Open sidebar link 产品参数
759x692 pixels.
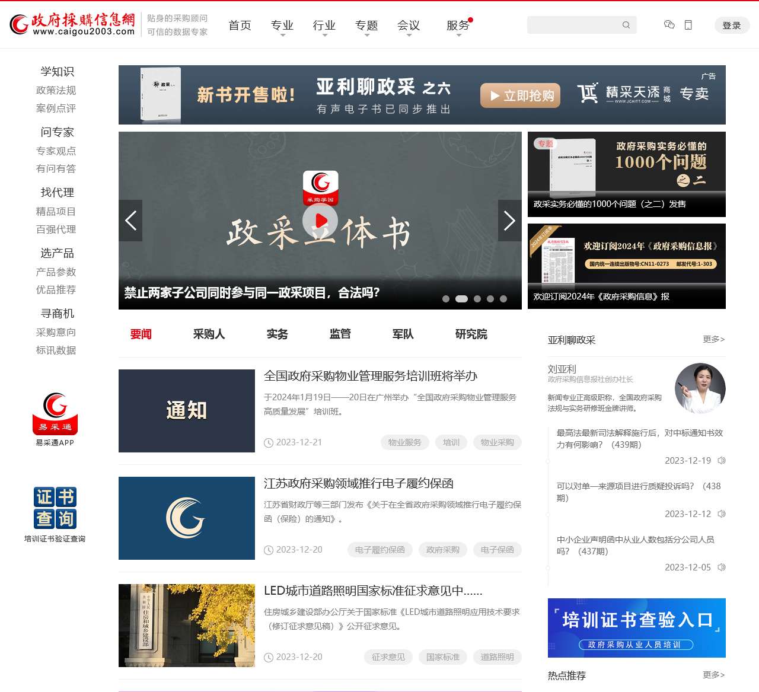point(56,272)
